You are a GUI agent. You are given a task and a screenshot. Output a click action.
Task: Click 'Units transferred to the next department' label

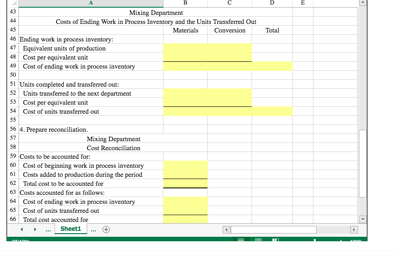(77, 93)
